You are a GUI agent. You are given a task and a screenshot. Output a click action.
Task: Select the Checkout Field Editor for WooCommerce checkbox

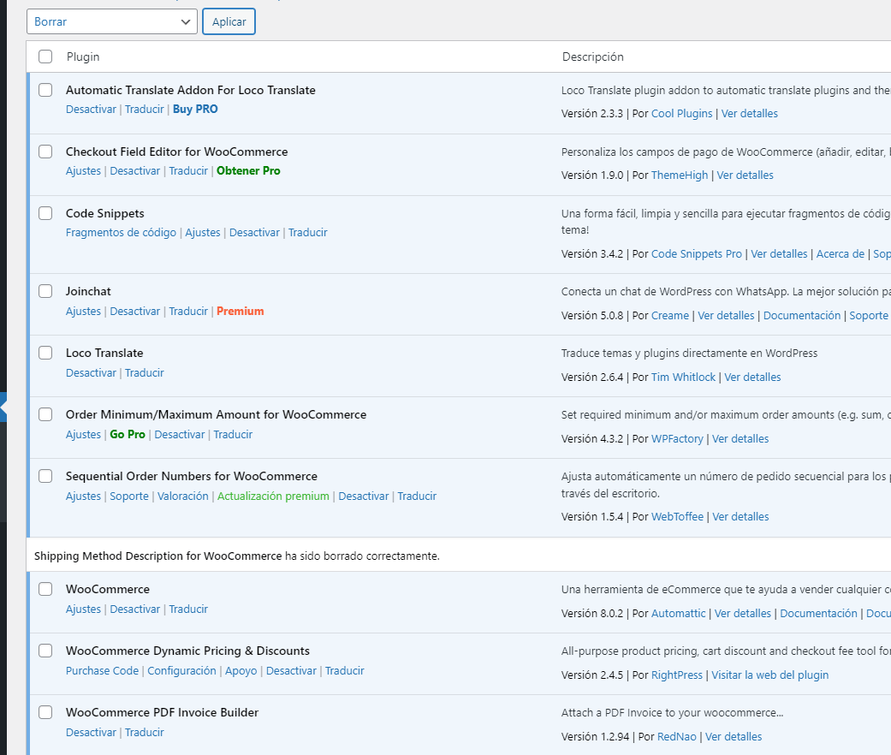click(45, 152)
